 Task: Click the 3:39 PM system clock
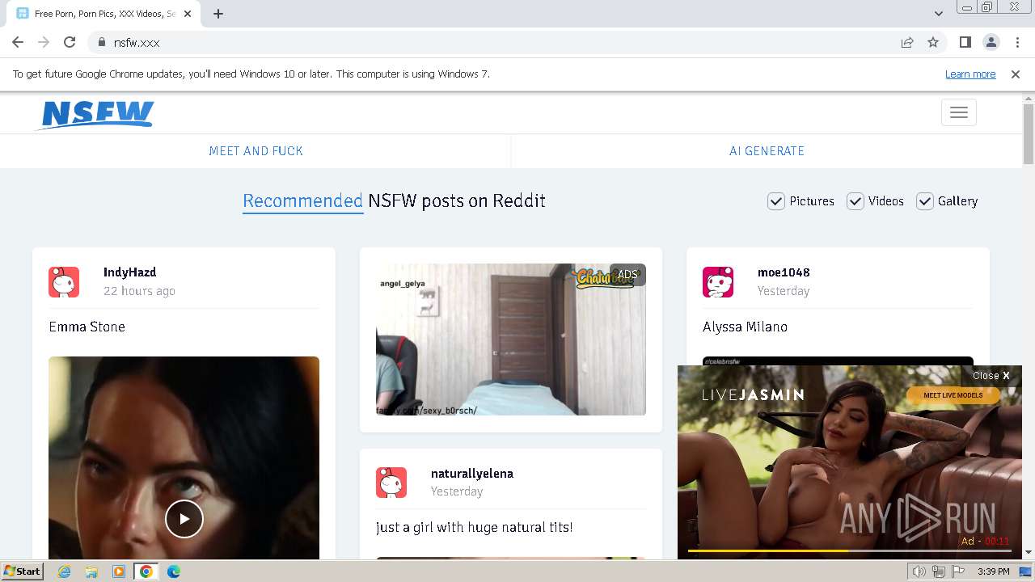pos(993,571)
